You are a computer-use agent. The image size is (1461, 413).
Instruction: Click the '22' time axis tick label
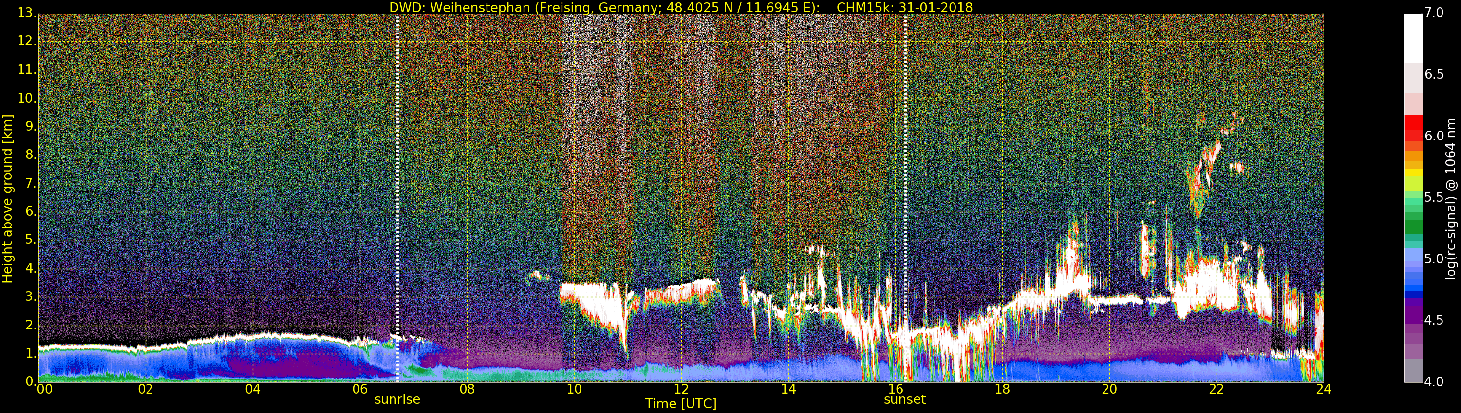1217,389
